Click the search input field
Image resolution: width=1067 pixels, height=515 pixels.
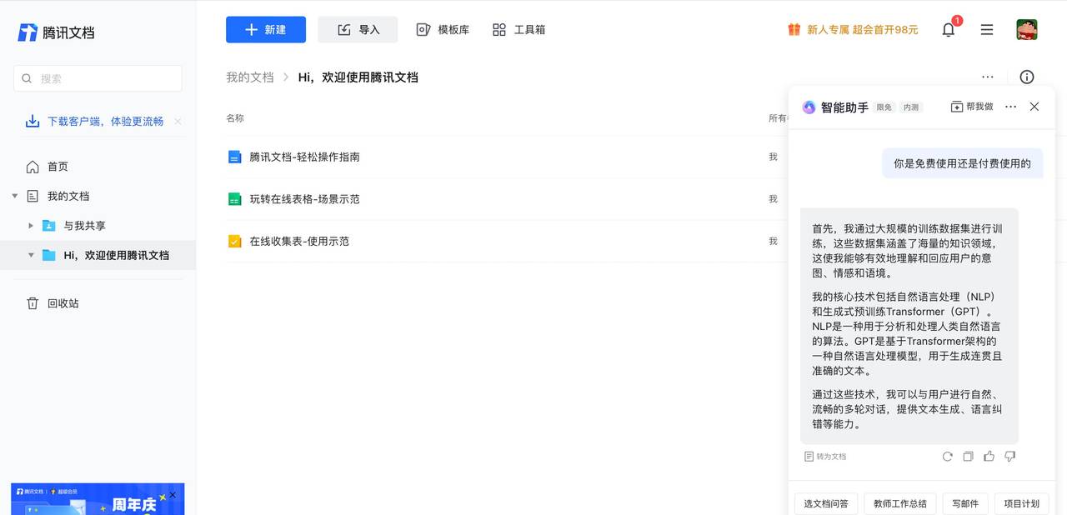(97, 77)
